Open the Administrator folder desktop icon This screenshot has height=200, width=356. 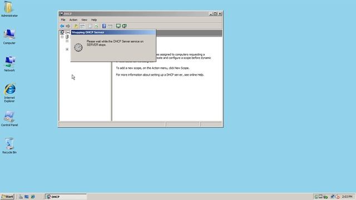click(x=9, y=9)
